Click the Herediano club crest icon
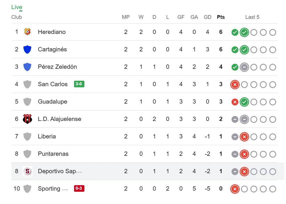Screen dimensions: 286x204 [x=27, y=32]
